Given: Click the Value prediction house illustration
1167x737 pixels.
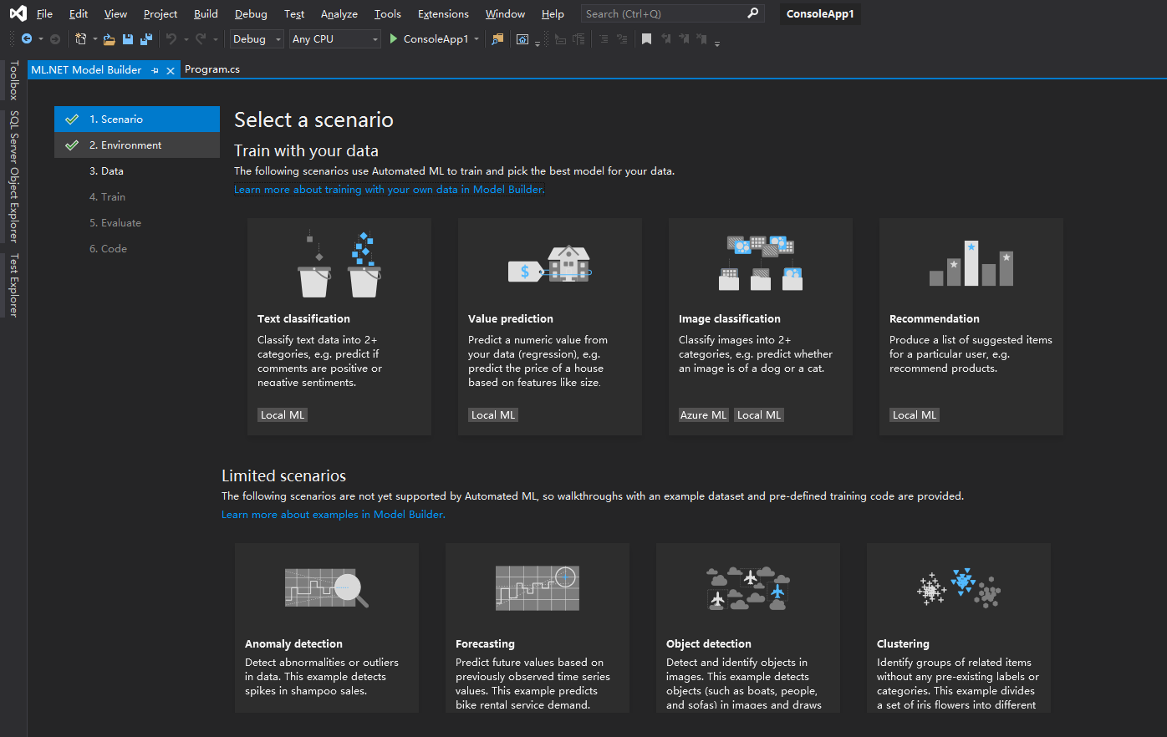Looking at the screenshot, I should pos(550,263).
